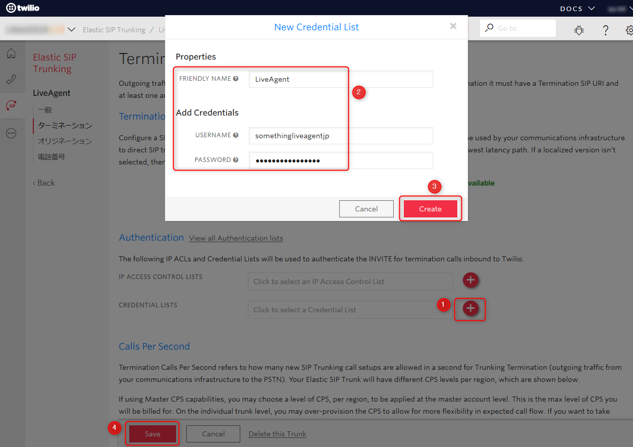Screen dimensions: 633x447
Task: Save the trunk settings
Action: pyautogui.click(x=152, y=434)
